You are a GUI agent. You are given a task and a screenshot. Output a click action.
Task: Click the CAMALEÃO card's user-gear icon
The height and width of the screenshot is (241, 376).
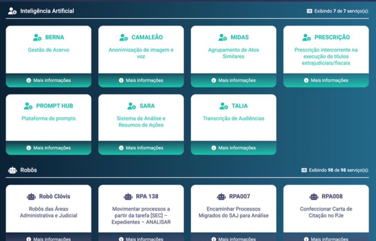tap(124, 37)
